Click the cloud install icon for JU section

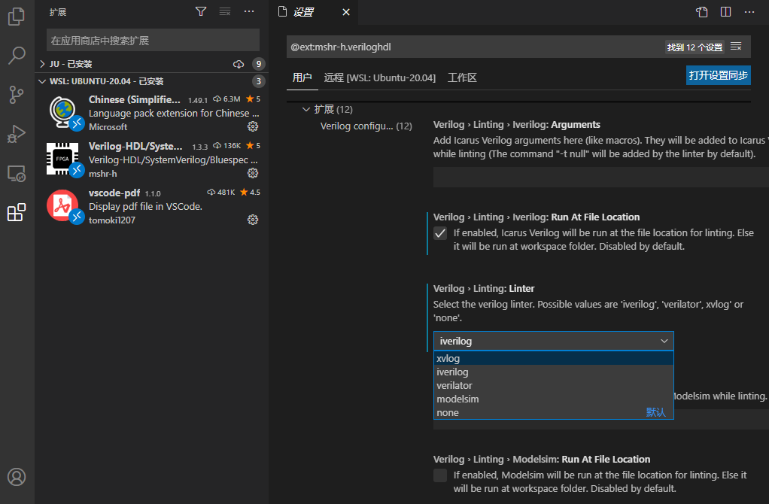click(x=239, y=64)
